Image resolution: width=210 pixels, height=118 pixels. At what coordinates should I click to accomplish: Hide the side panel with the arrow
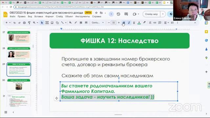(206, 114)
